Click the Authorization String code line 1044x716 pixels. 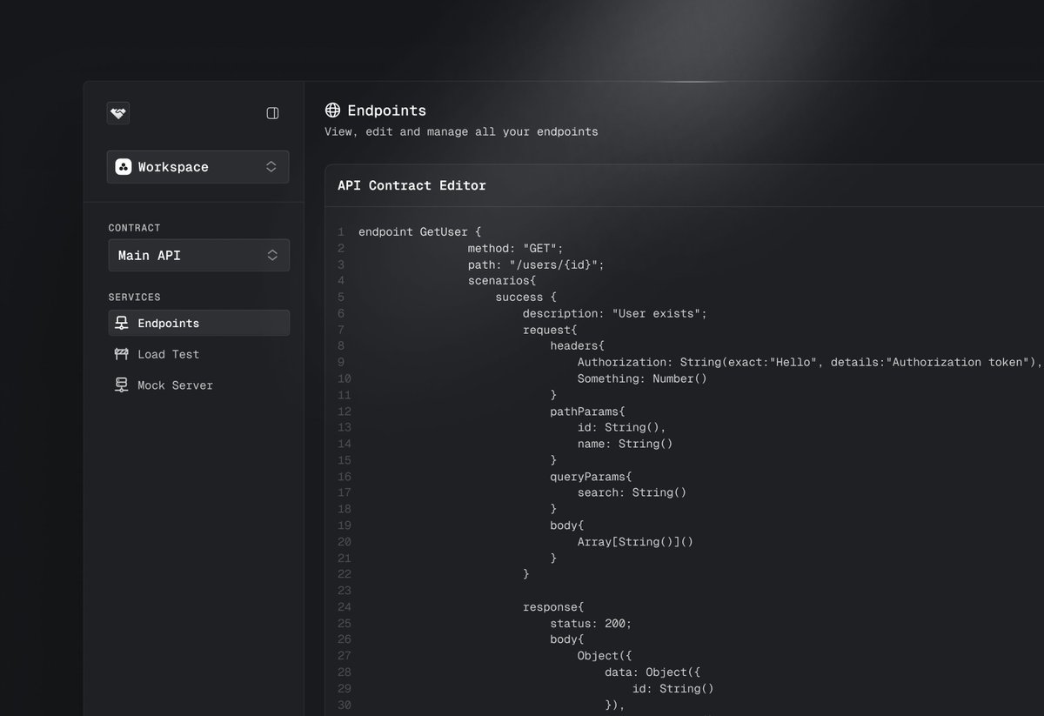[x=809, y=362]
